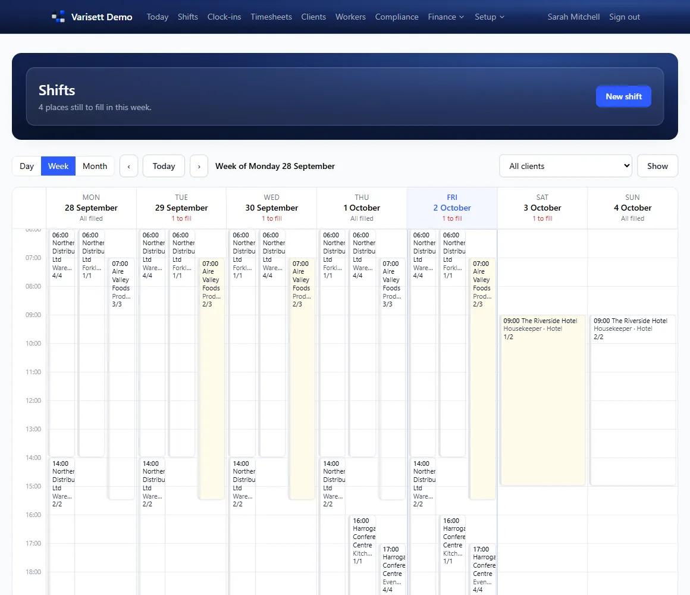Go to Shifts in the navigation bar
690x595 pixels.
coord(188,17)
